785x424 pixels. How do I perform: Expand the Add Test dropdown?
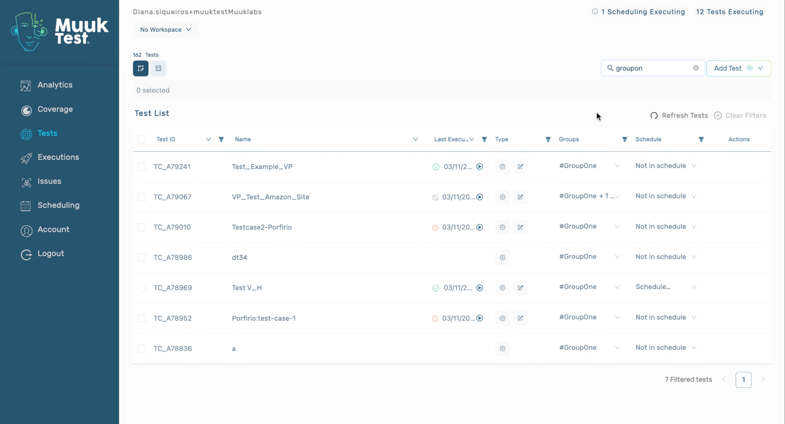pyautogui.click(x=760, y=68)
